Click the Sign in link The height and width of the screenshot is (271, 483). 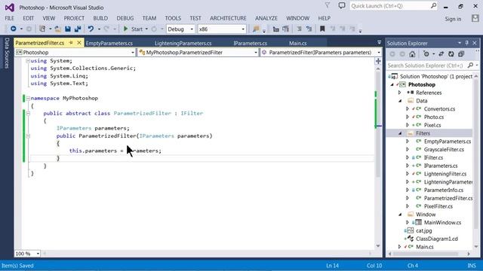(x=453, y=19)
